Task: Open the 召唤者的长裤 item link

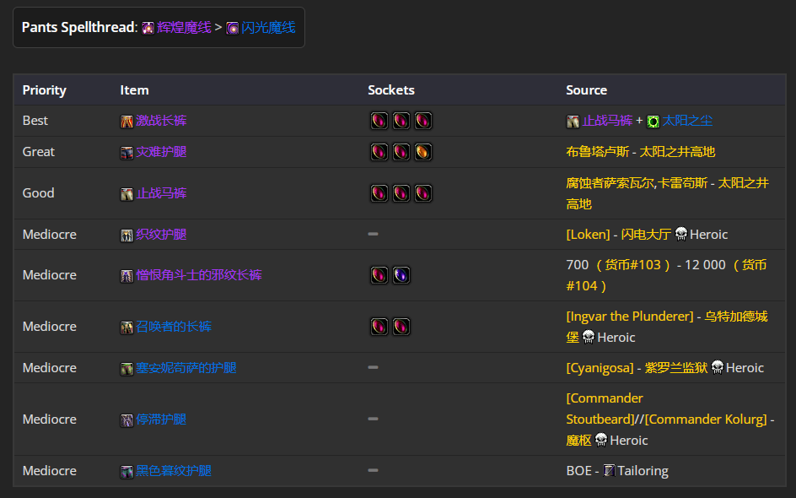Action: tap(173, 327)
